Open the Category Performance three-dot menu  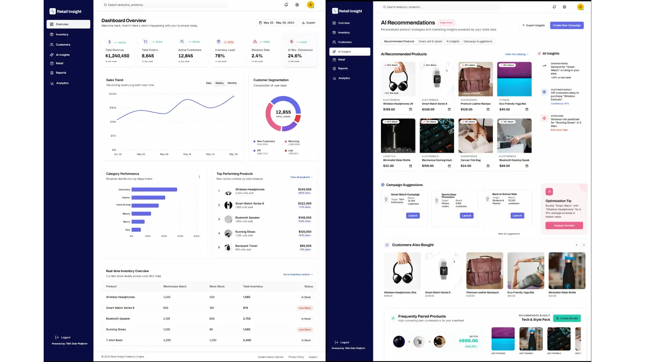199,177
